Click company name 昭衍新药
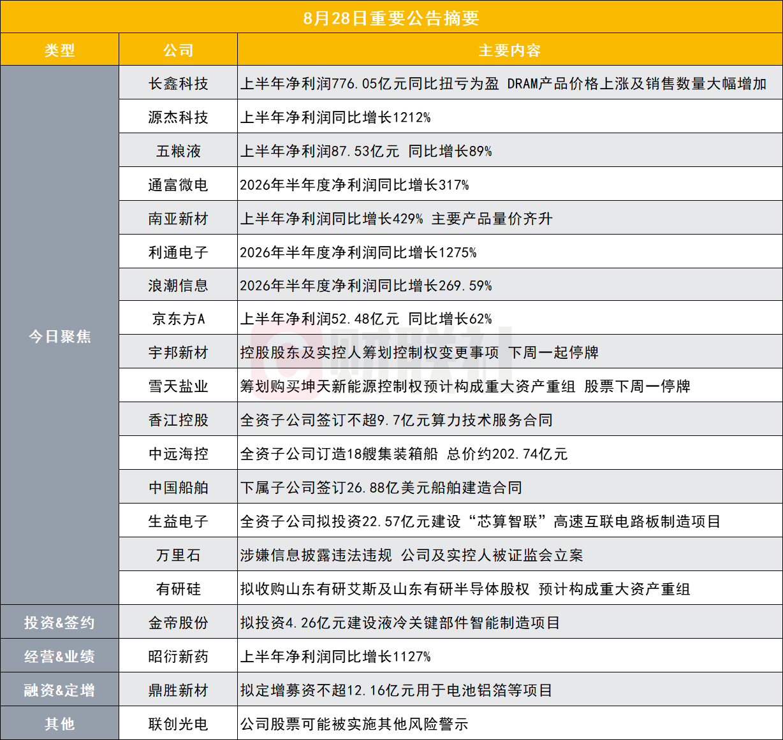The image size is (783, 740). (x=179, y=657)
